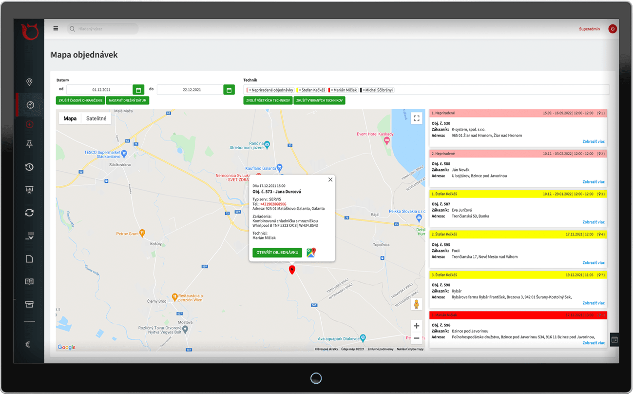The width and height of the screenshot is (633, 394).
Task: Click Zobraziť viac for order 588
Action: pos(594,182)
